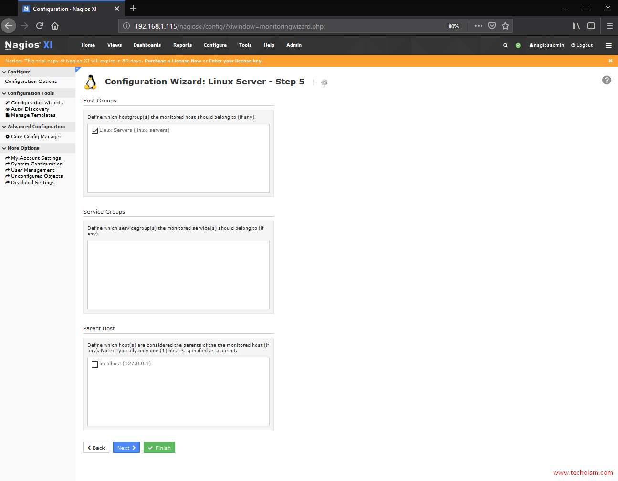Click inside Service Groups selection box
The image size is (618, 481).
[178, 275]
